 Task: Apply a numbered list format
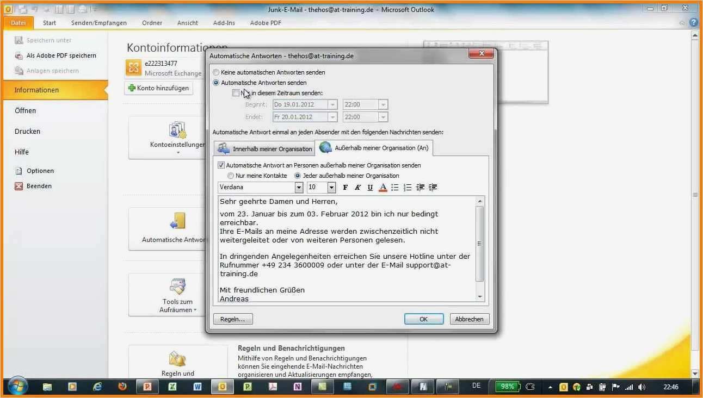point(408,187)
